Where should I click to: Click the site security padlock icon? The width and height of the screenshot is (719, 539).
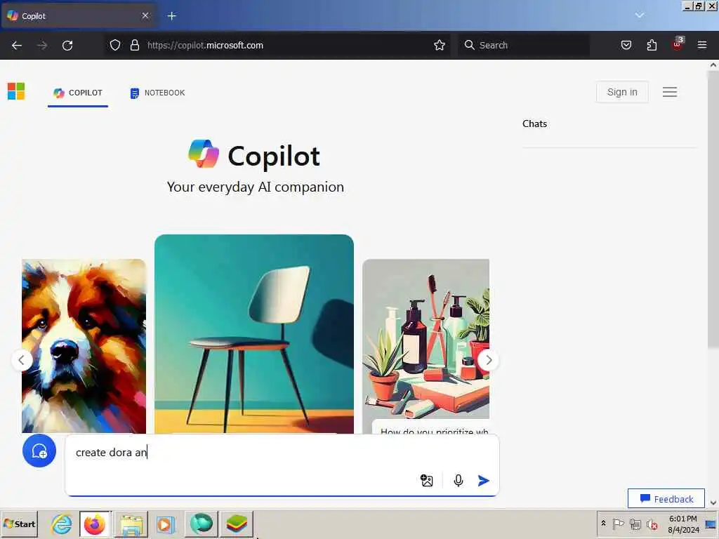pos(134,45)
